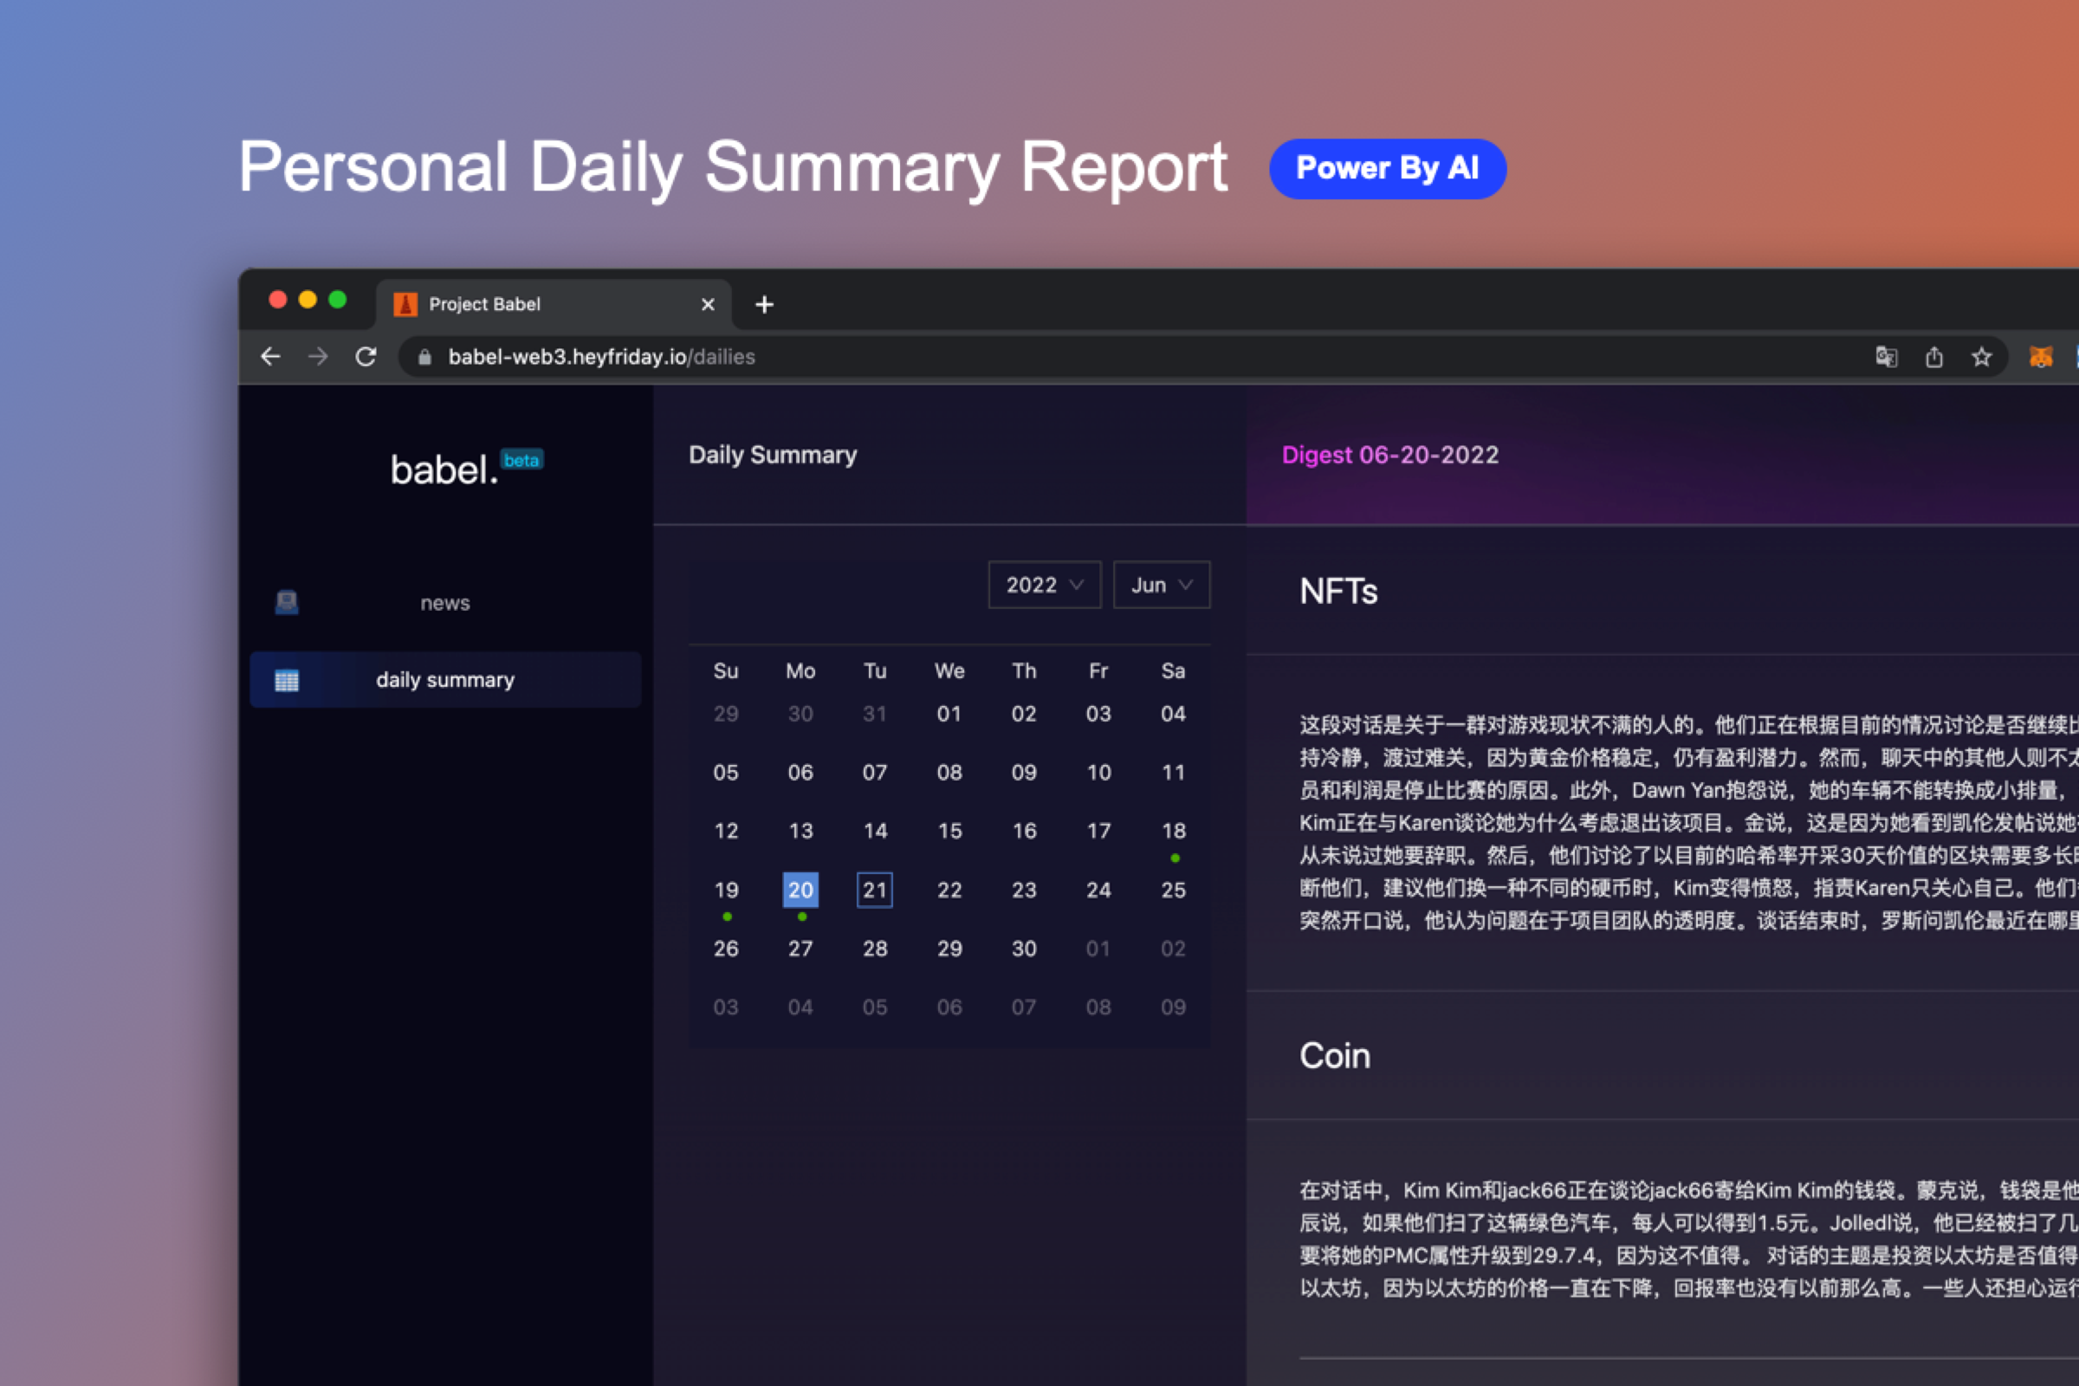Viewport: 2079px width, 1386px height.
Task: Select June 19 on the calendar
Action: [726, 890]
